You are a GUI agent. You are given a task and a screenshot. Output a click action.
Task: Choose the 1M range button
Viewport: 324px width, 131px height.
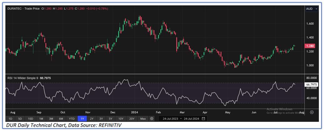pyautogui.click(x=41, y=119)
